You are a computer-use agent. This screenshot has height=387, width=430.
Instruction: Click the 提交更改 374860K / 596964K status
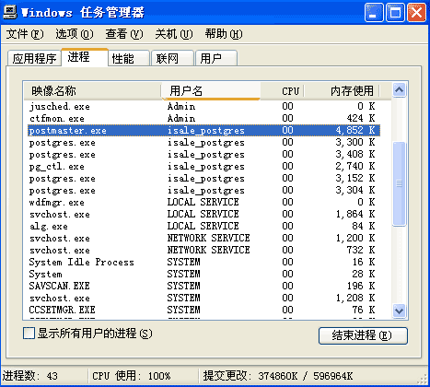tap(278, 376)
